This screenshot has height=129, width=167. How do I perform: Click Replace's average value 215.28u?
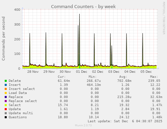click(x=124, y=97)
